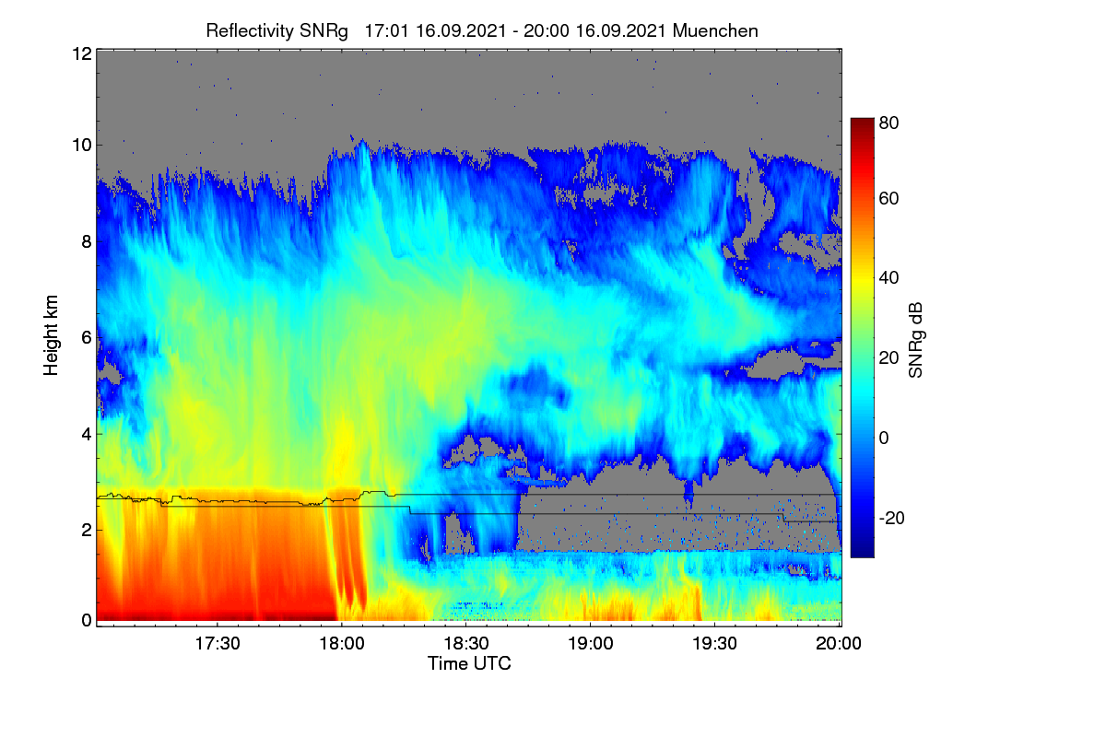
Task: Click the 'Time UTC' axis label
Action: [x=469, y=663]
